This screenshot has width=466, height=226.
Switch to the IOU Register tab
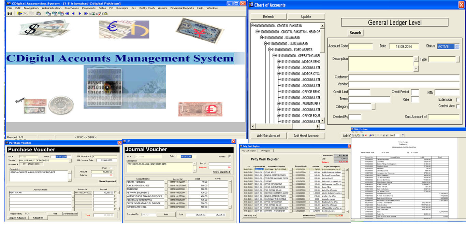265,151
